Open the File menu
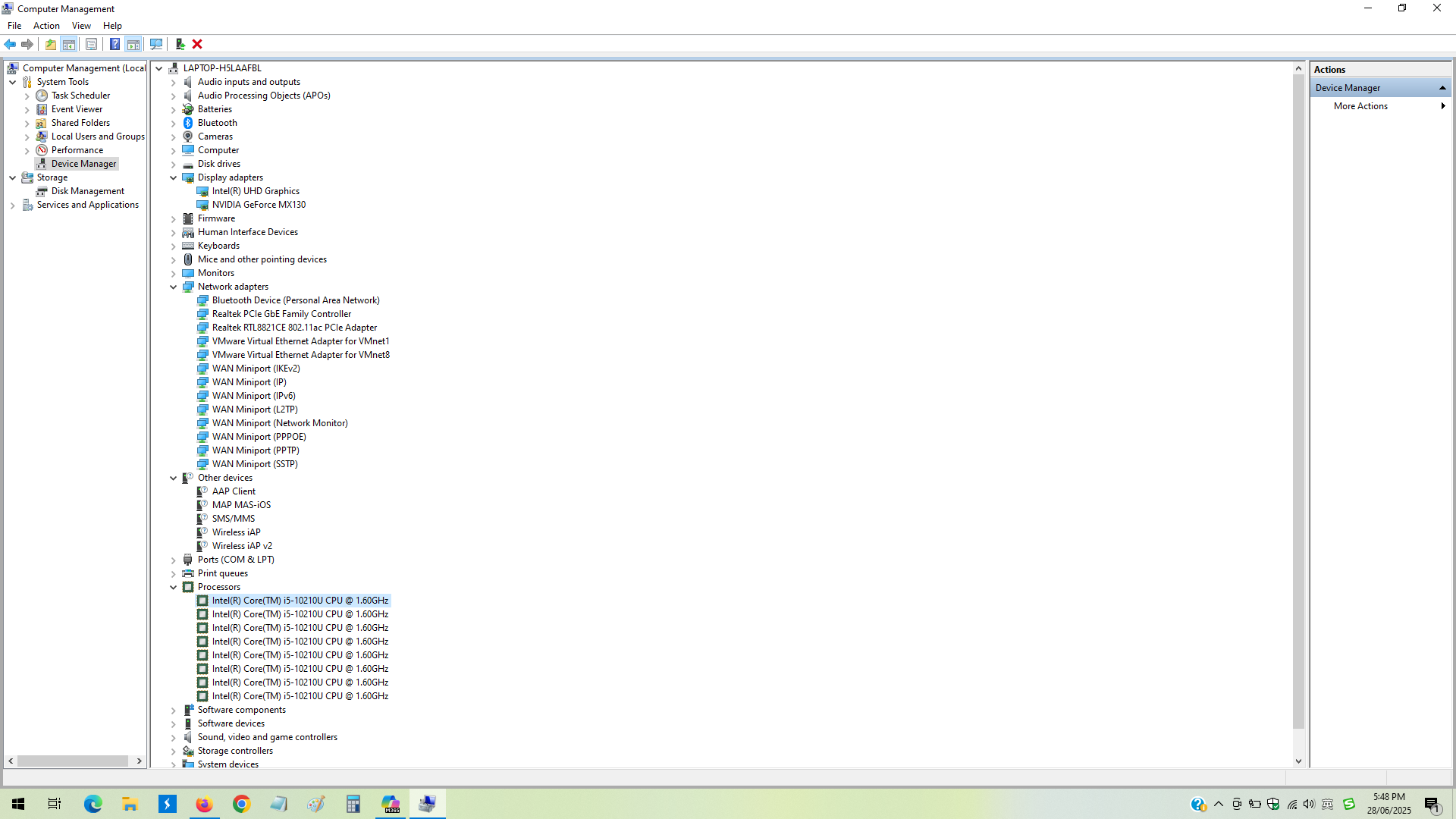The image size is (1456, 819). coord(14,26)
